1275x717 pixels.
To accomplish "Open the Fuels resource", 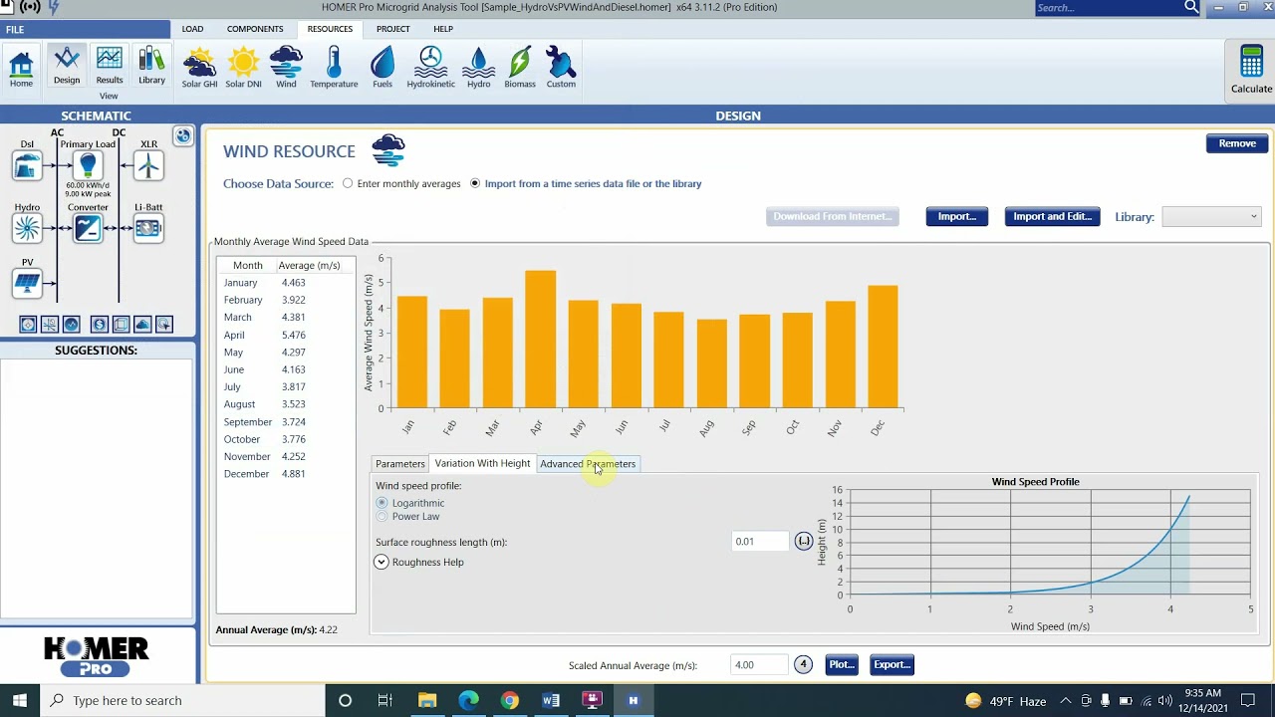I will [382, 68].
